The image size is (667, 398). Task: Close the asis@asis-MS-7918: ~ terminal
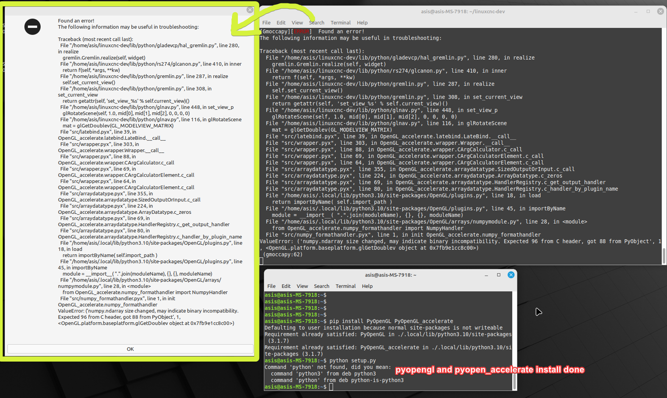(x=511, y=275)
